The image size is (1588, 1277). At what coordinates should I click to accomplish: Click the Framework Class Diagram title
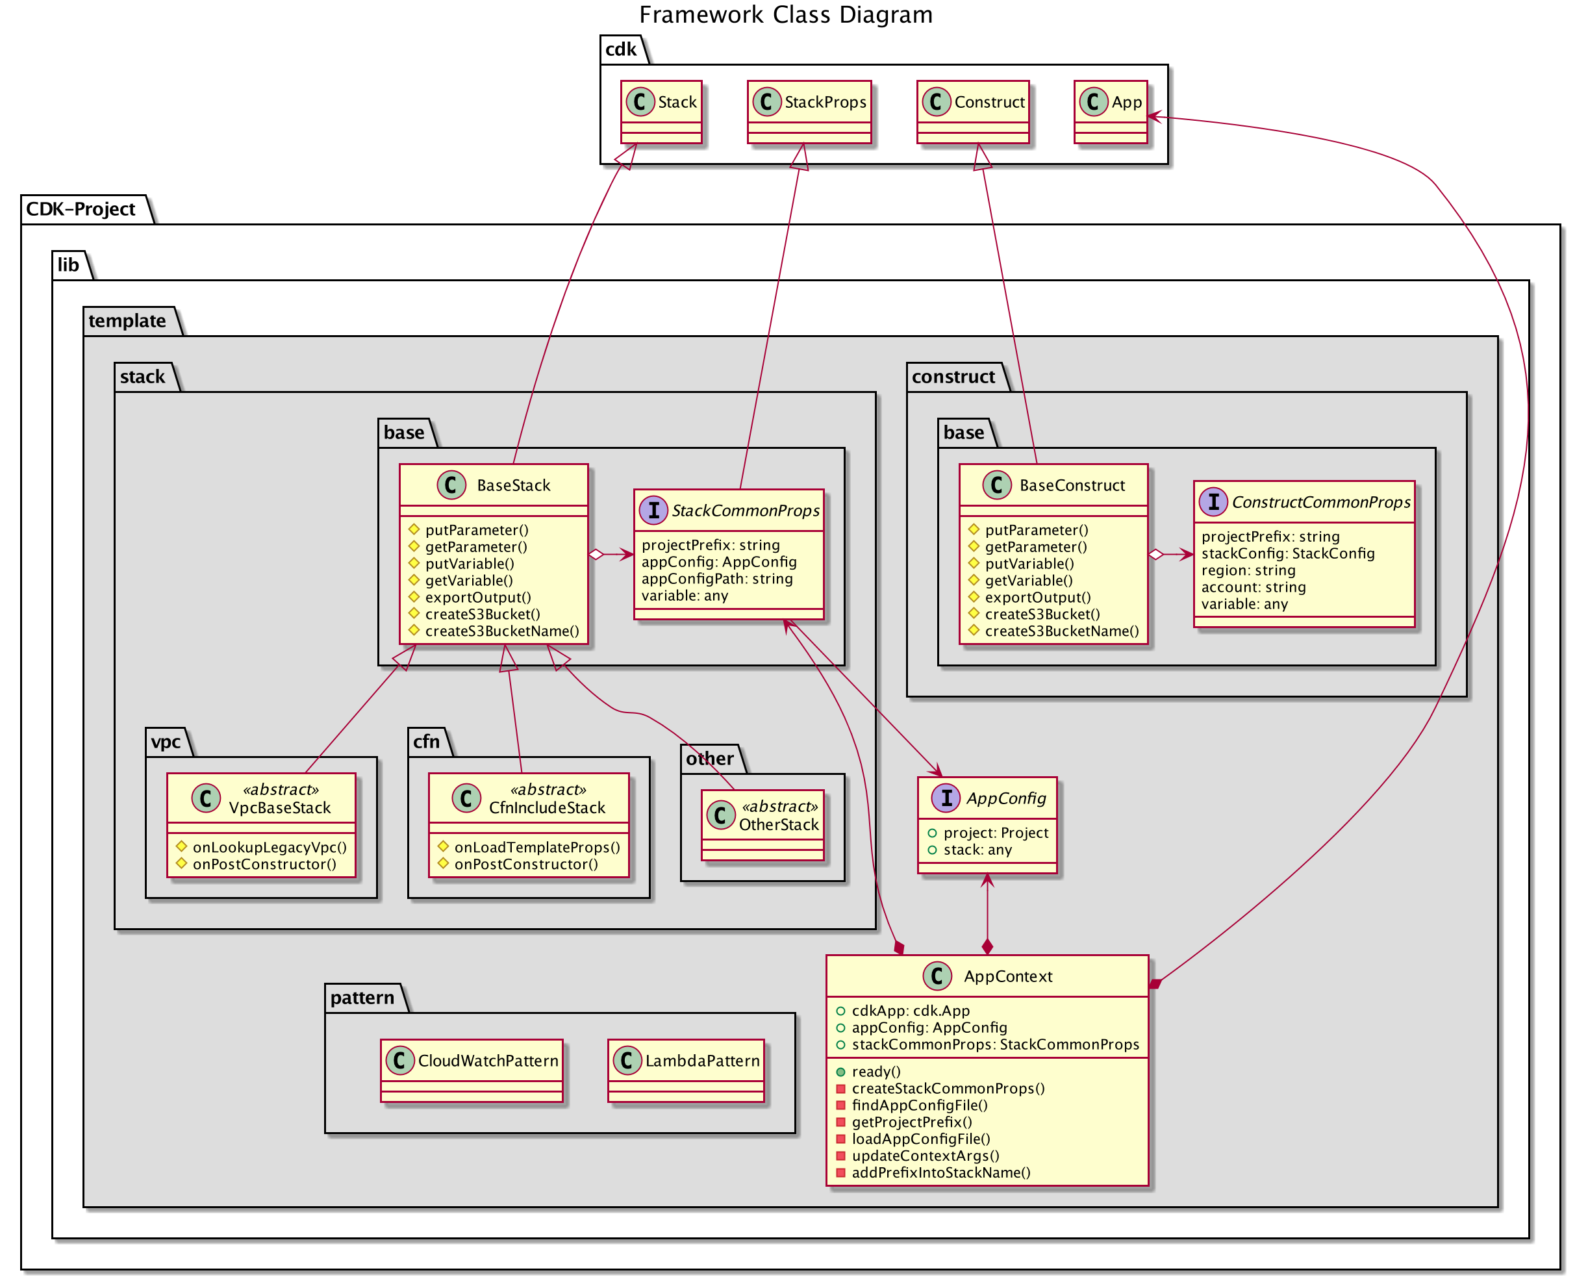(785, 15)
